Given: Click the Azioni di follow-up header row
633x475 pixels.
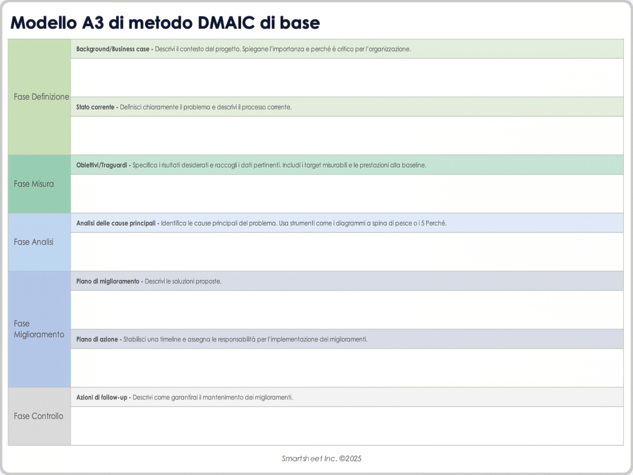Looking at the screenshot, I should pos(347,397).
